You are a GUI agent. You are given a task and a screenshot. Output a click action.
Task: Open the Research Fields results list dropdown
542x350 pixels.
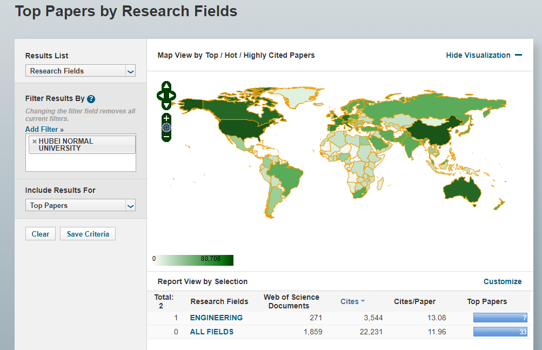pos(80,71)
